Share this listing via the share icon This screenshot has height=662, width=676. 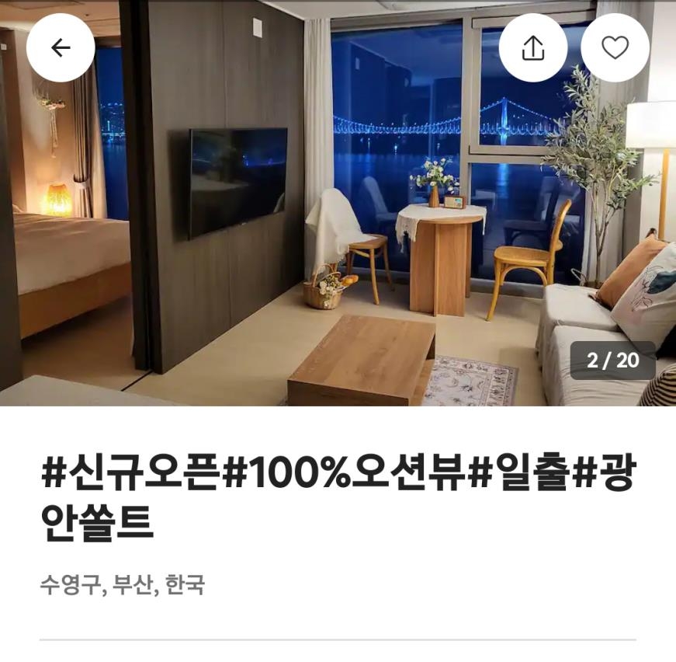pos(533,47)
